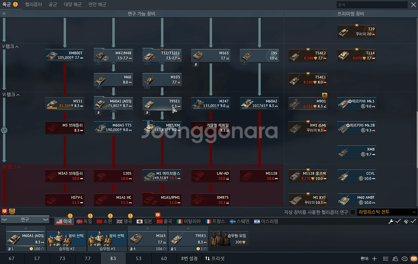Select the M551 vehicle card

(x=65, y=103)
